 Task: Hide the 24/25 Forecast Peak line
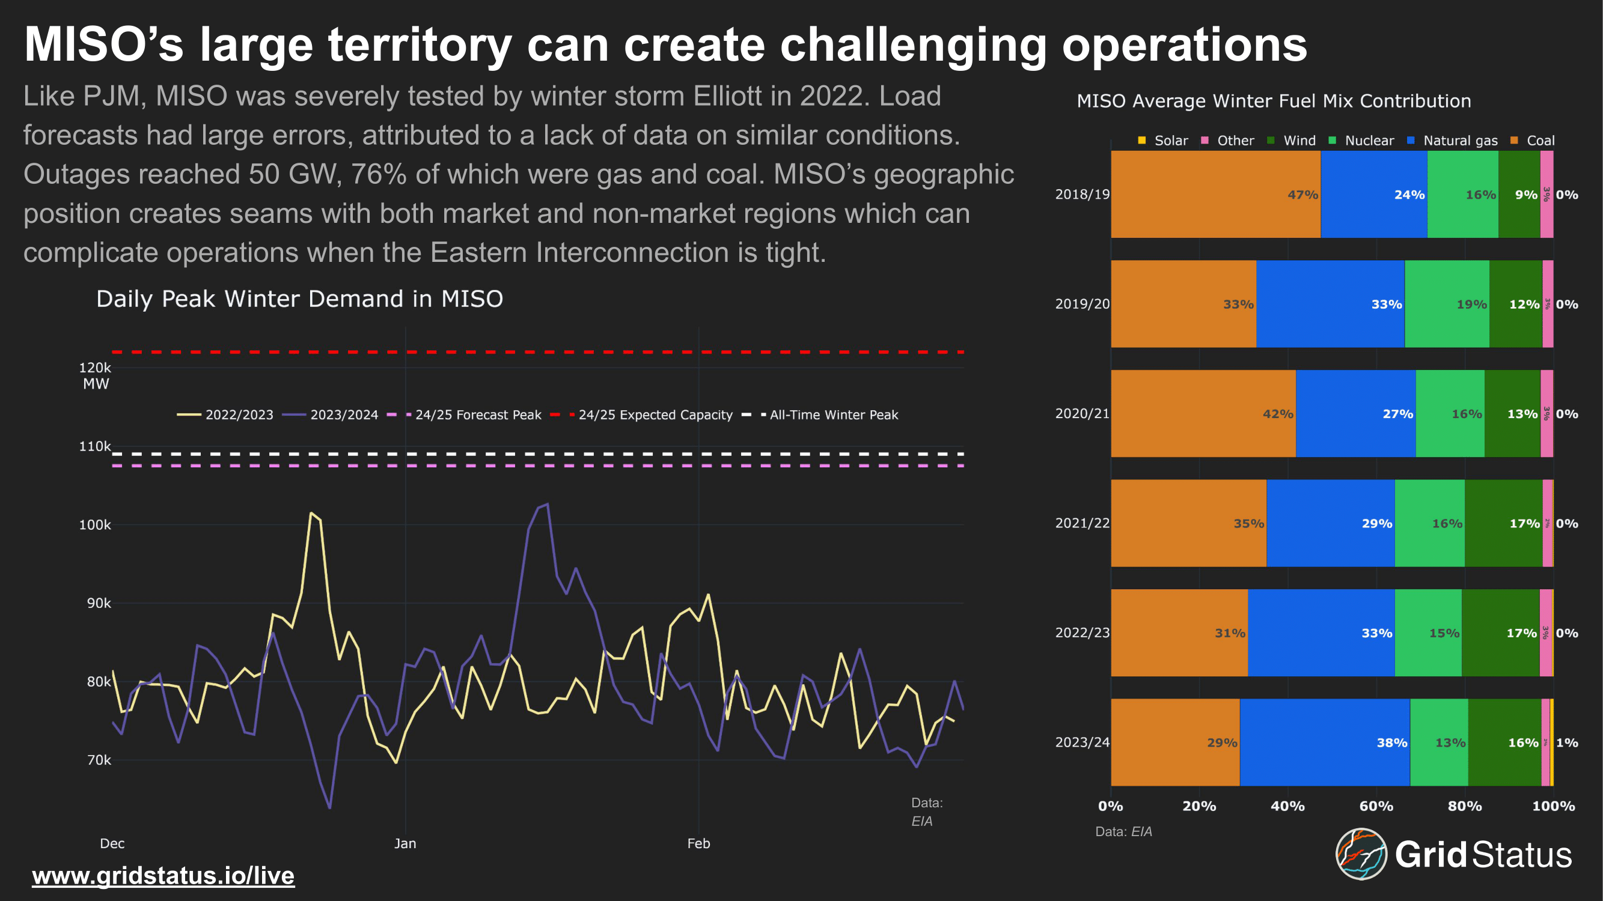coord(477,414)
